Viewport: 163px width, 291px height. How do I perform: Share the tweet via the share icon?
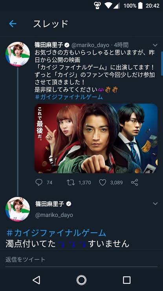(x=134, y=182)
